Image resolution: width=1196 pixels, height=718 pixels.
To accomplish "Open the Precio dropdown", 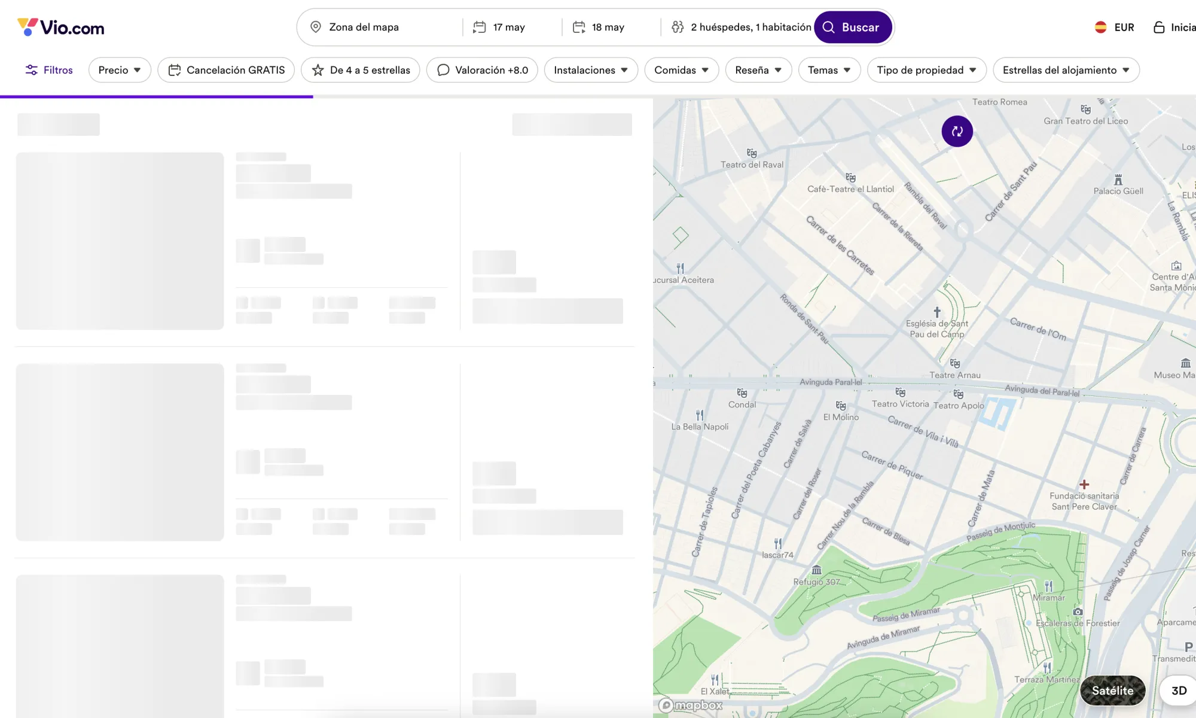I will coord(120,70).
